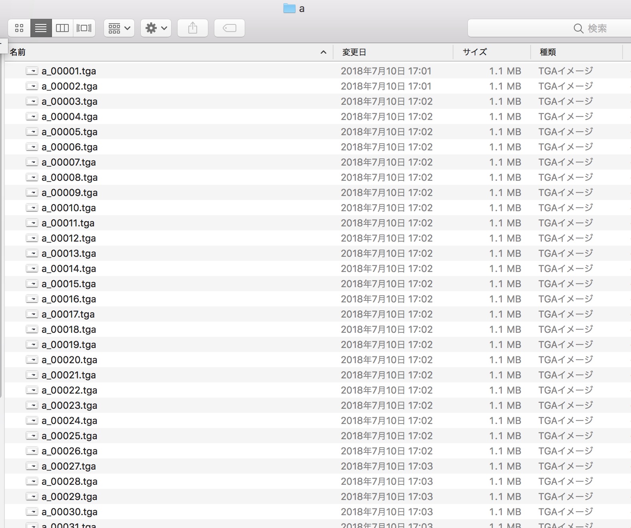631x528 pixels.
Task: Click the icon of a_00014.tga
Action: 32,268
